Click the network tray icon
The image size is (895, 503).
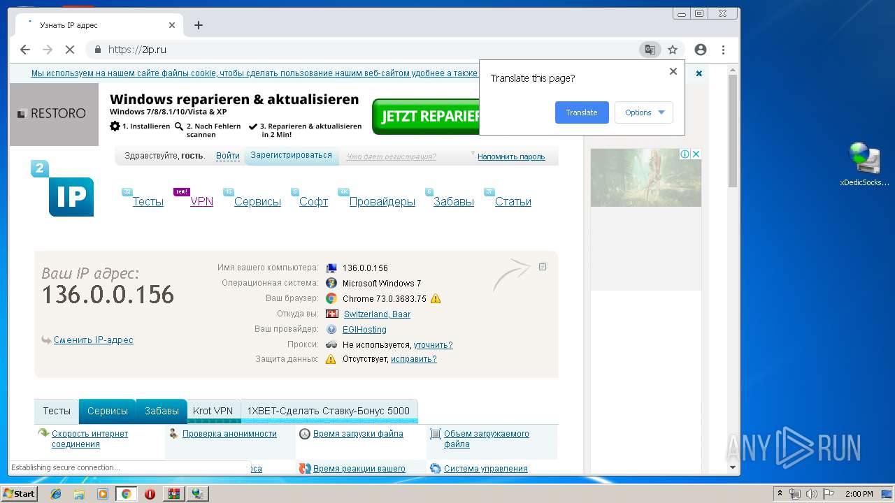(x=795, y=494)
